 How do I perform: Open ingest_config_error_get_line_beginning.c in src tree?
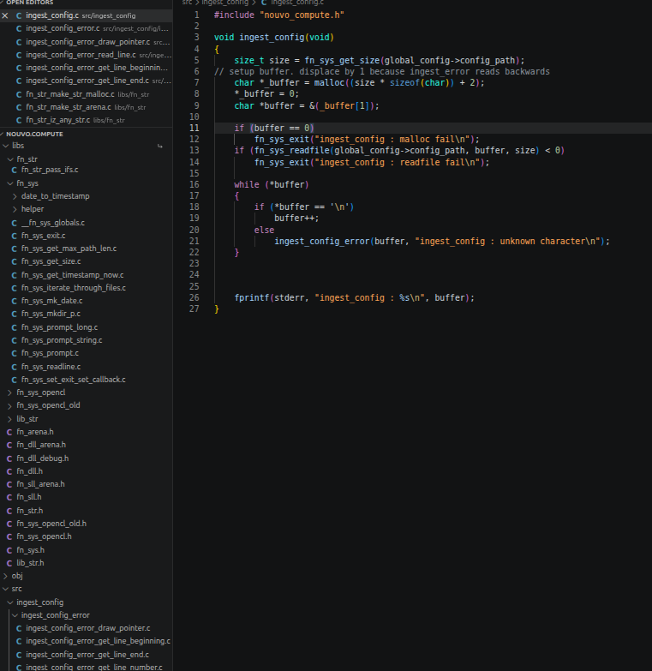point(98,641)
